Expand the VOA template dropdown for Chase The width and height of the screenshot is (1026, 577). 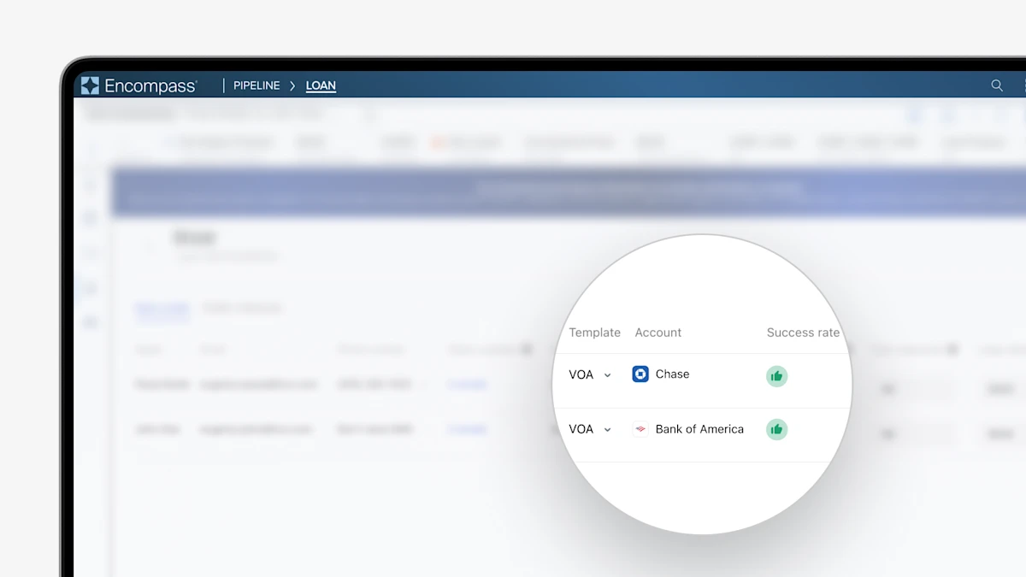[x=591, y=374]
